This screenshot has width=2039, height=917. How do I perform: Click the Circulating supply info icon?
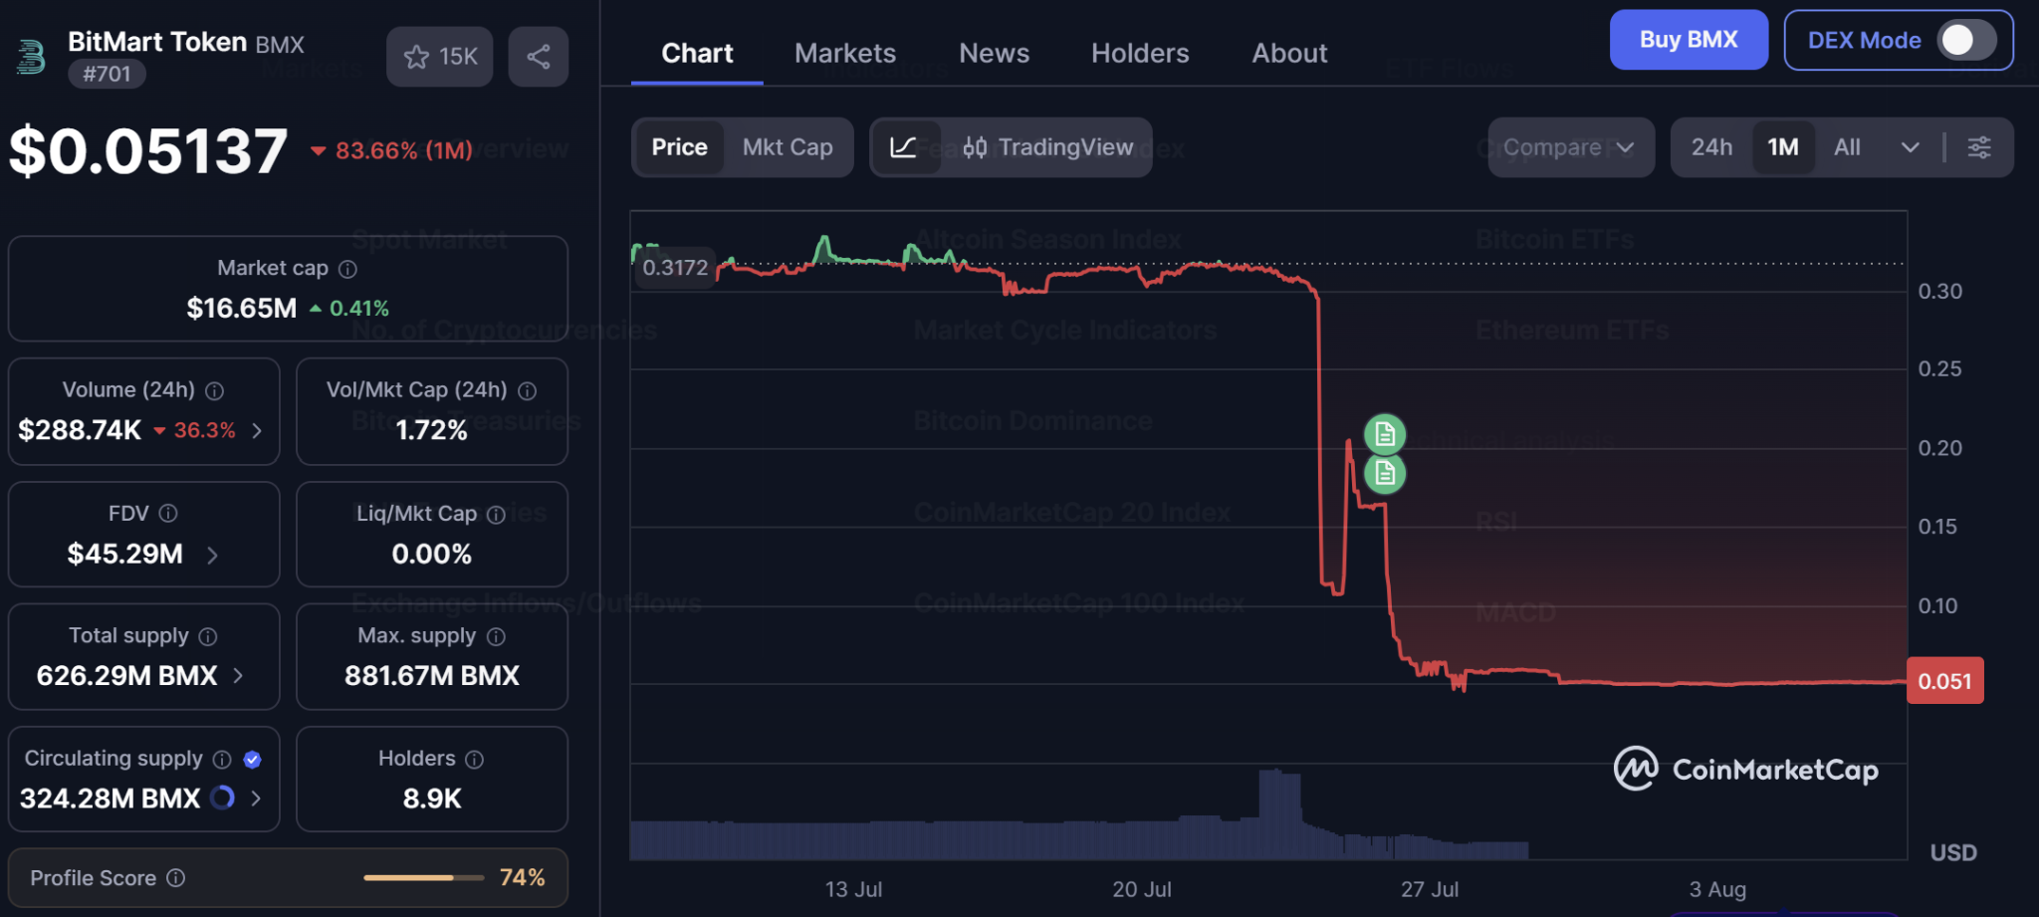222,760
